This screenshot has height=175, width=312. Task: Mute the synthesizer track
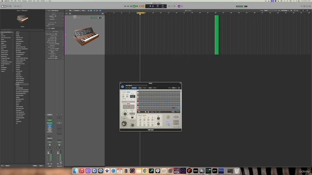coord(74,18)
